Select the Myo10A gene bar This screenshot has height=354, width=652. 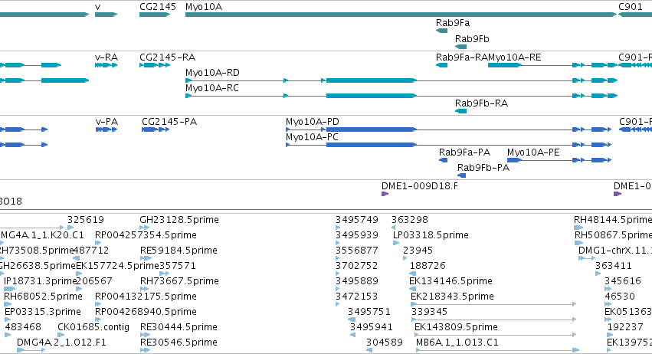pos(401,15)
